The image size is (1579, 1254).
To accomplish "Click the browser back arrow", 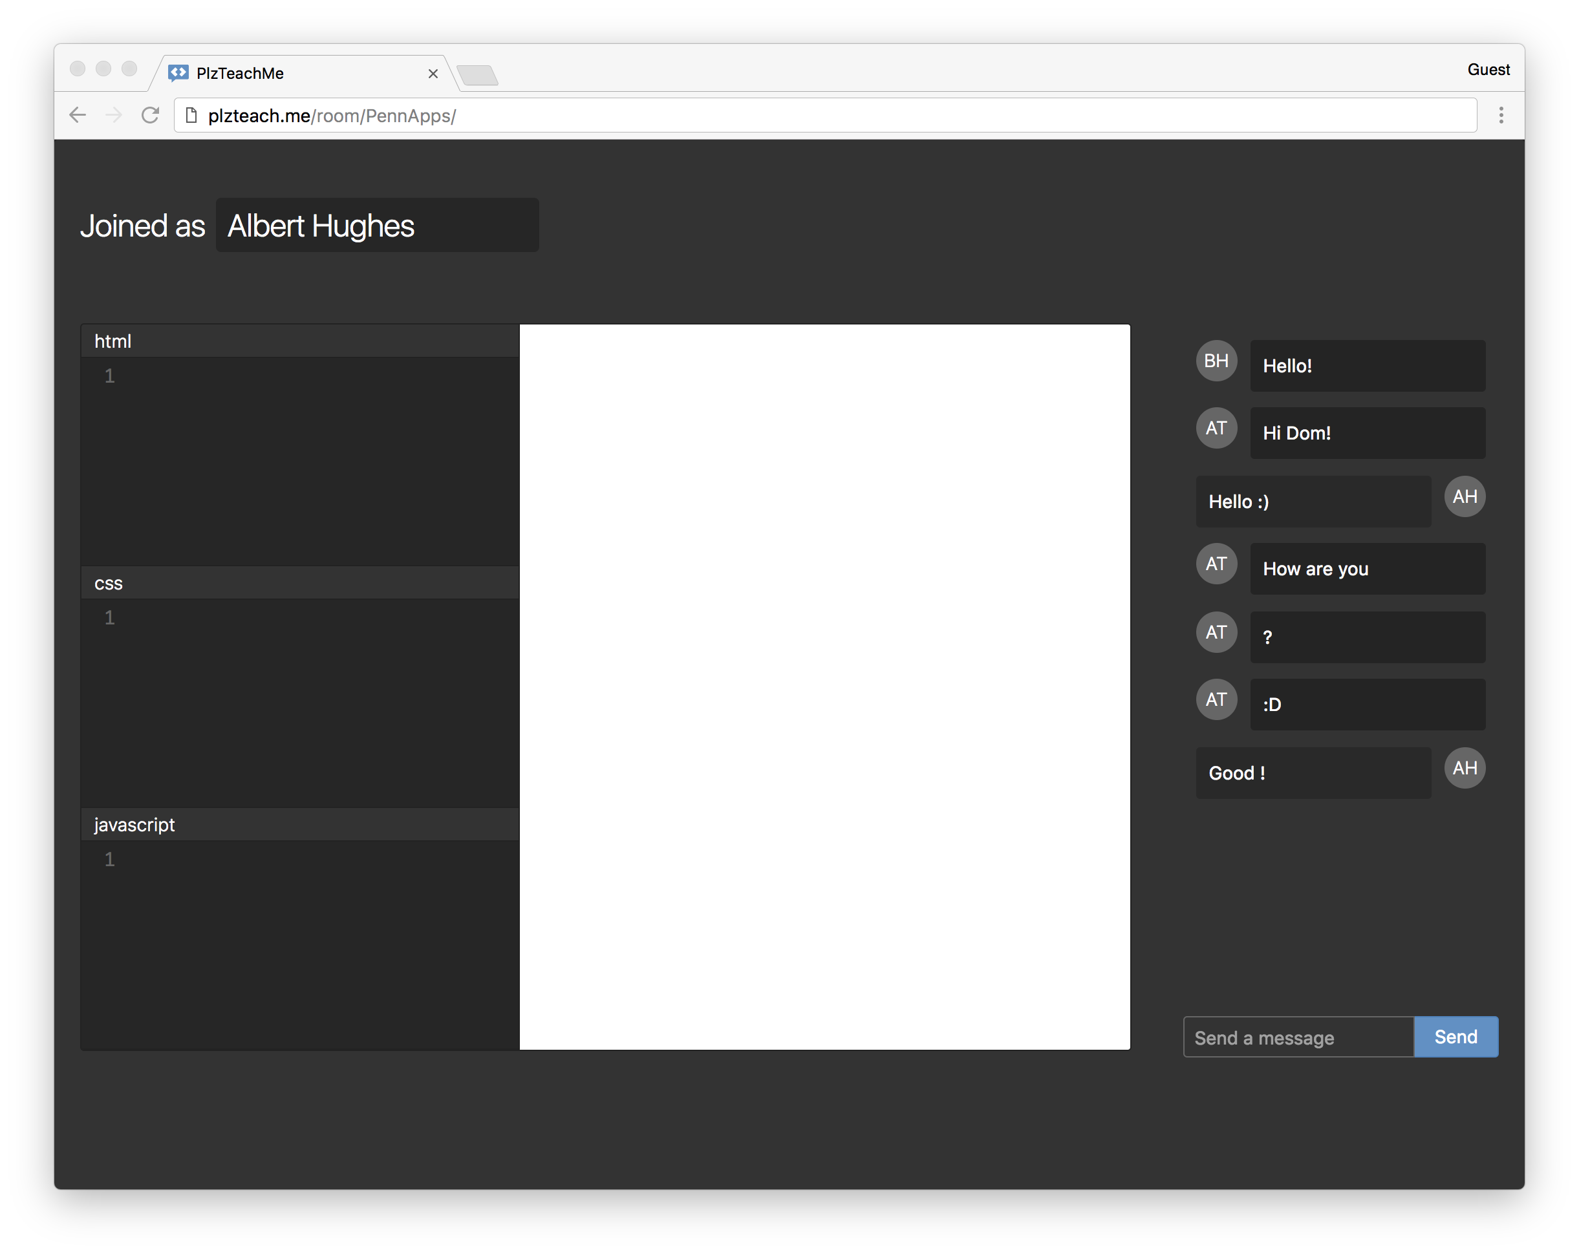I will click(78, 115).
